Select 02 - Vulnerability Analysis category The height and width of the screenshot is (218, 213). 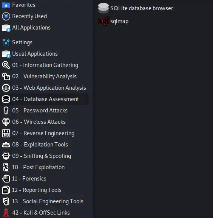coord(45,76)
